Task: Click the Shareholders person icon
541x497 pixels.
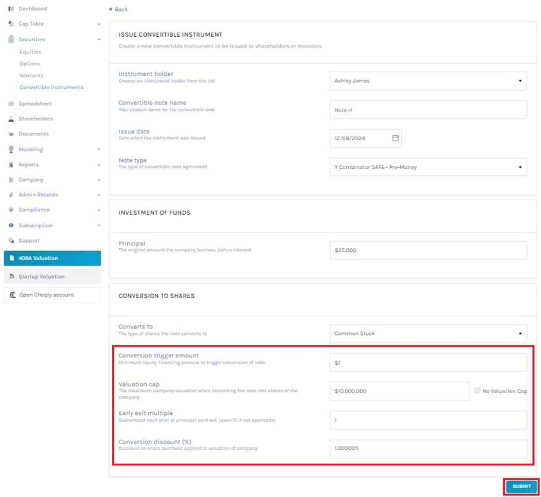Action: click(x=11, y=119)
